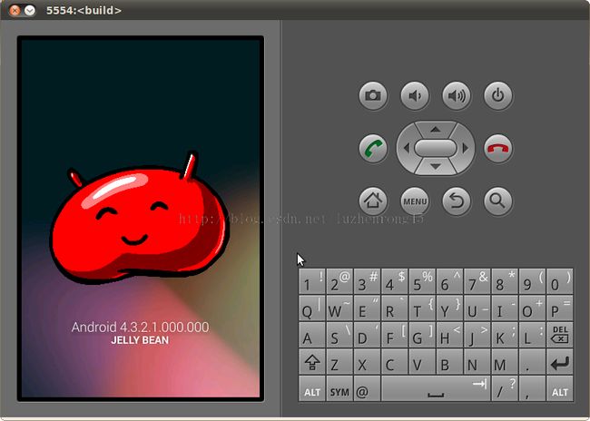Close the emulator window
The height and width of the screenshot is (421, 590).
pyautogui.click(x=15, y=10)
